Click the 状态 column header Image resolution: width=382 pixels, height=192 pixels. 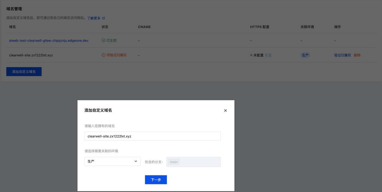coord(105,27)
